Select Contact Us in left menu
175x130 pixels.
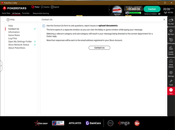point(14,29)
